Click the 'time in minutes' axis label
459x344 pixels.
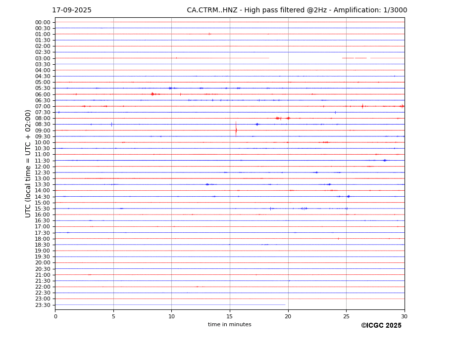coord(230,324)
